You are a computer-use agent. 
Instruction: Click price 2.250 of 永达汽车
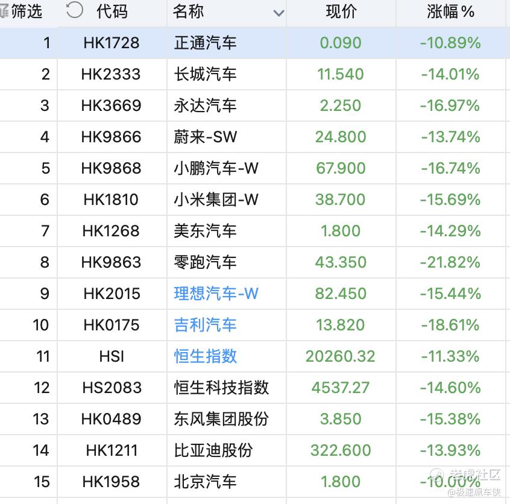coord(341,106)
